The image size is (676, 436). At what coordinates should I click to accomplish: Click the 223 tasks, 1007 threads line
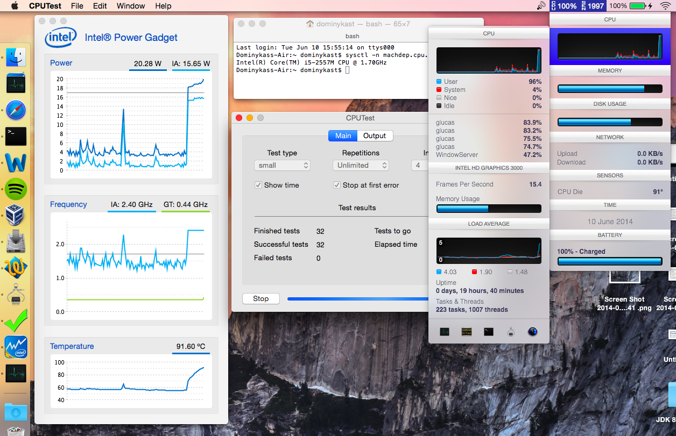coord(472,310)
